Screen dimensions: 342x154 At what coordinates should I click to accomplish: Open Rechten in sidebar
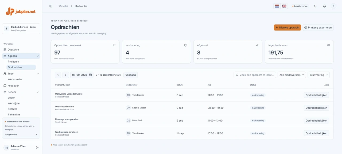click(x=21, y=109)
